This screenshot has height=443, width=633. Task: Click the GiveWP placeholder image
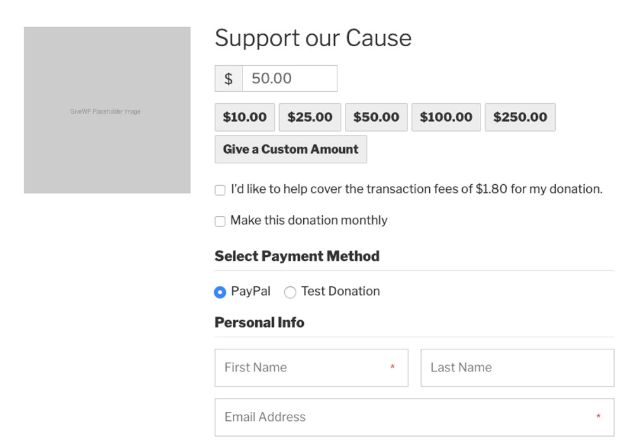(x=107, y=110)
